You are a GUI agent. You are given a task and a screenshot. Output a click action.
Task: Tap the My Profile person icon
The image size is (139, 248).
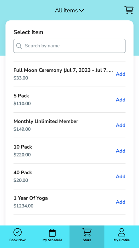(122, 232)
